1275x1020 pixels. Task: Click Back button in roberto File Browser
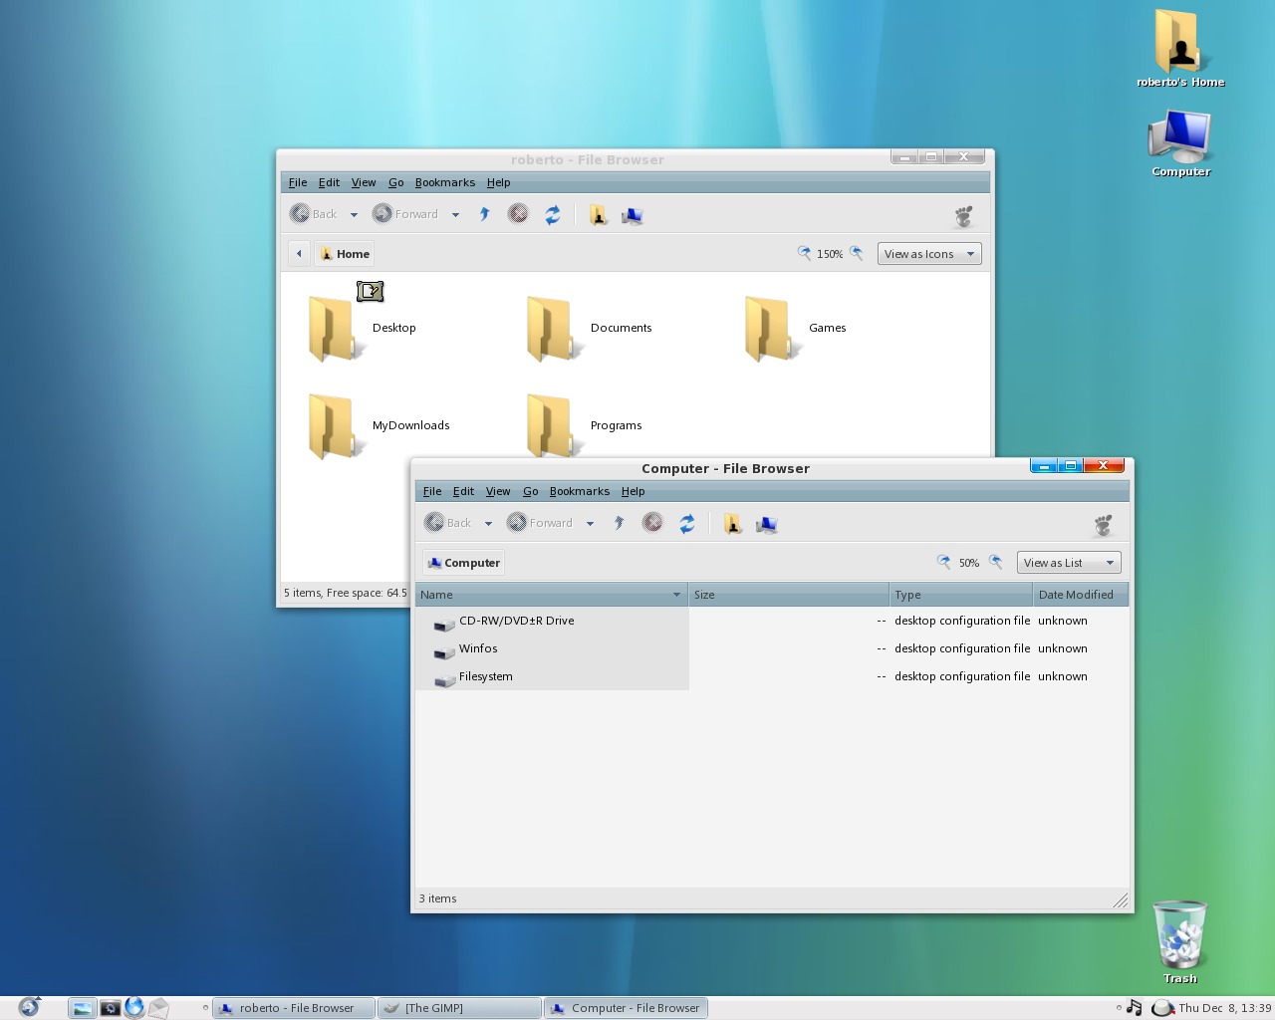[314, 214]
